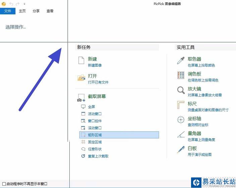Viewport: 236px width, 188px height.
Task: Expand the quick access toolbar dropdown arrow
Action: point(24,4)
